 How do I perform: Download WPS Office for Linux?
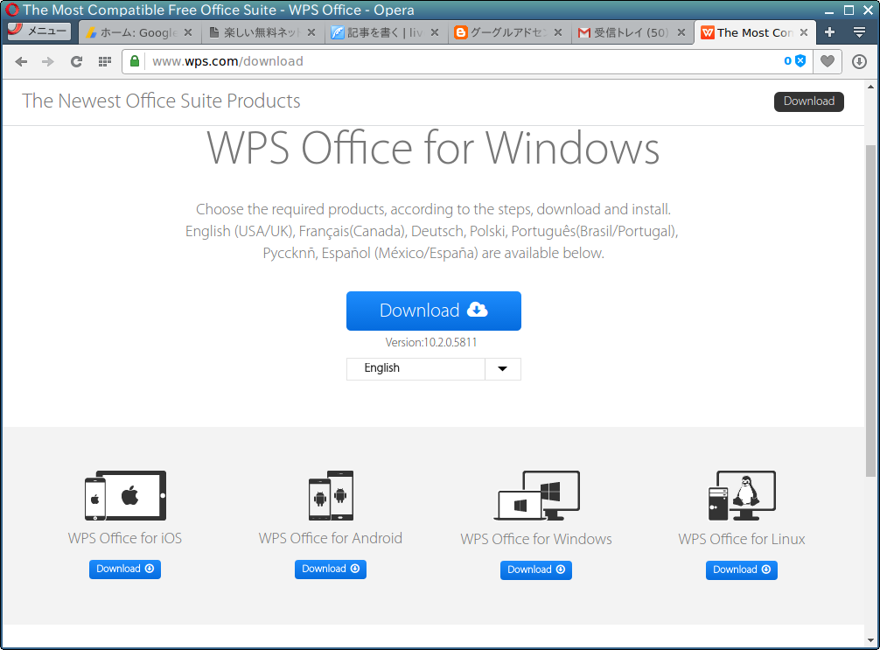[742, 570]
